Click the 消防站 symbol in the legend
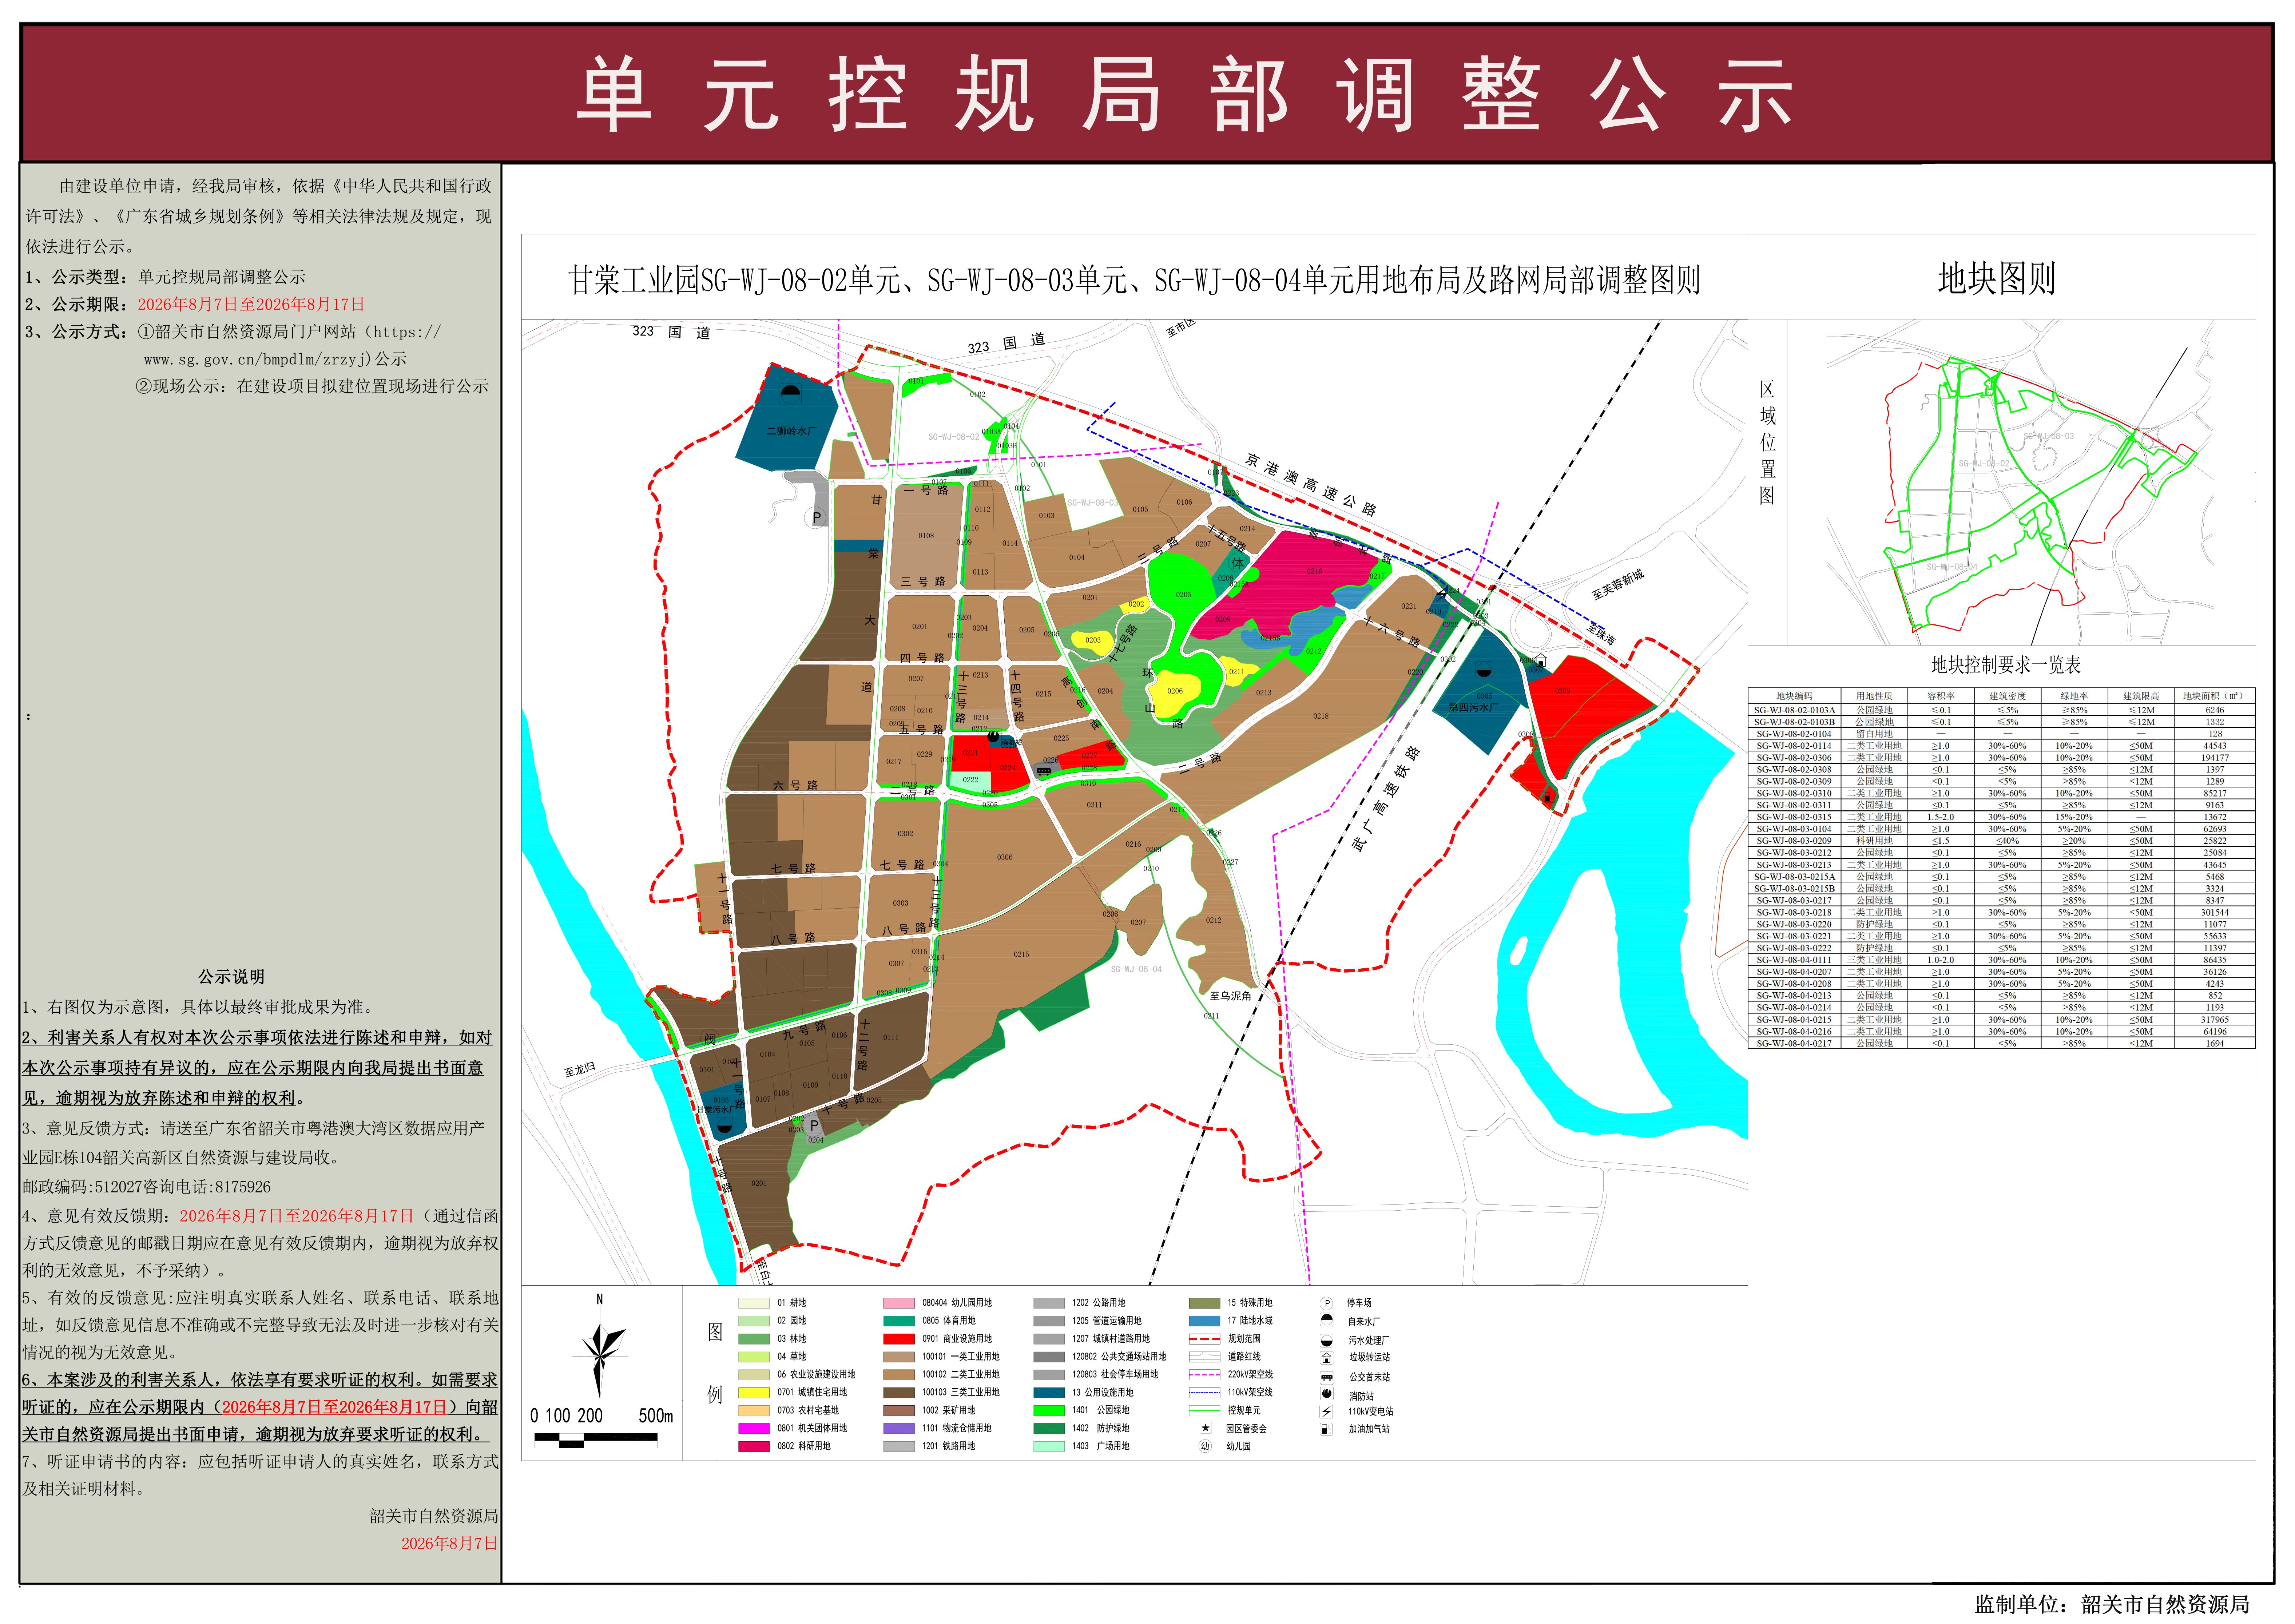The height and width of the screenshot is (1624, 2295). (x=1327, y=1394)
